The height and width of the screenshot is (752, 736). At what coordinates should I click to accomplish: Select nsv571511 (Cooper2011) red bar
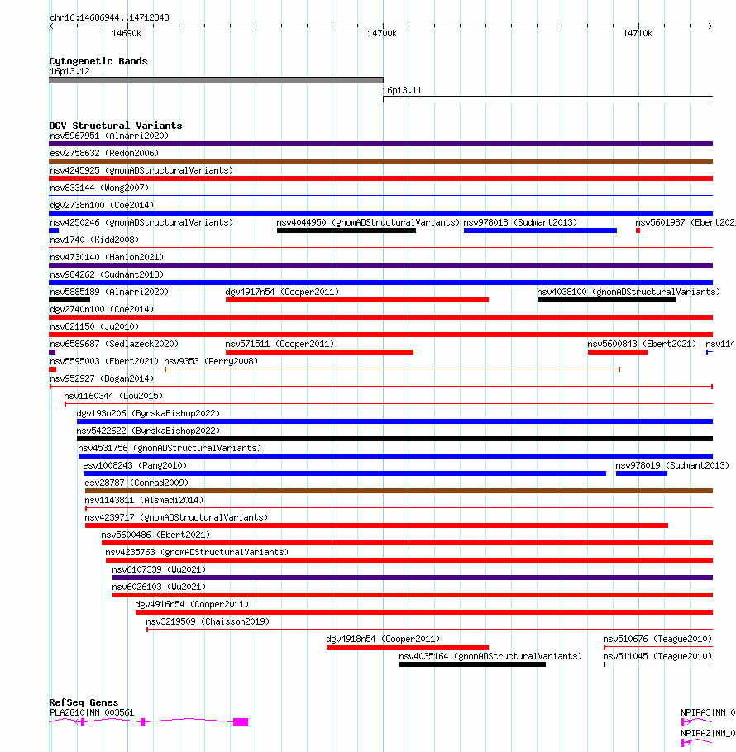click(x=319, y=352)
